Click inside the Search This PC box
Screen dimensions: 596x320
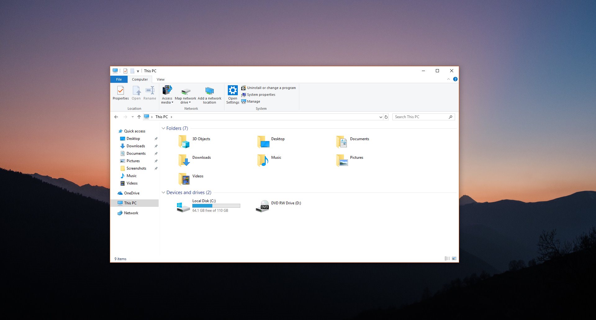(x=419, y=117)
